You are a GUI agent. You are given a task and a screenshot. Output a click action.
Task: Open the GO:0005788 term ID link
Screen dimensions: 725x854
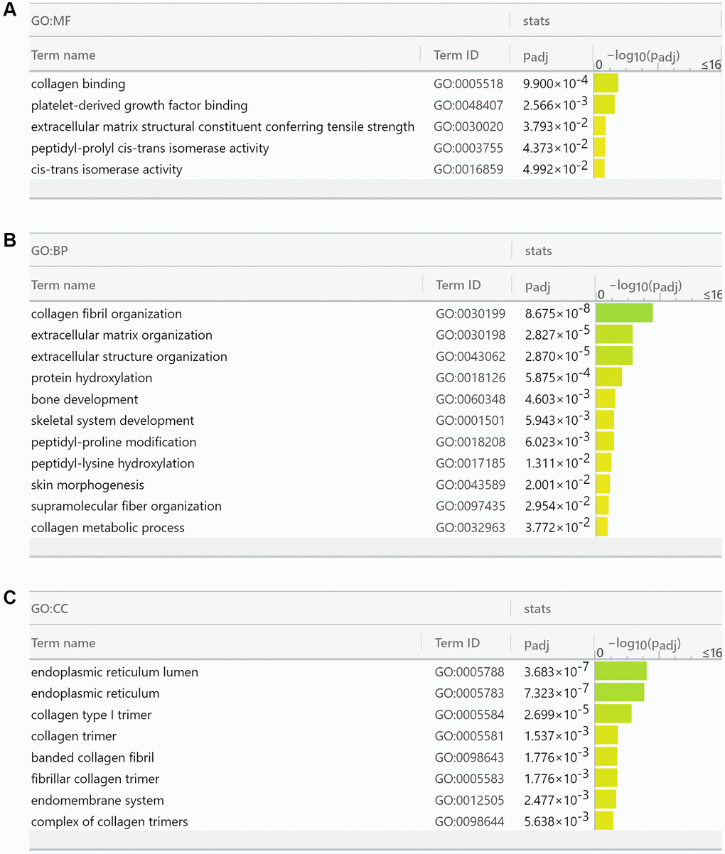click(x=468, y=672)
